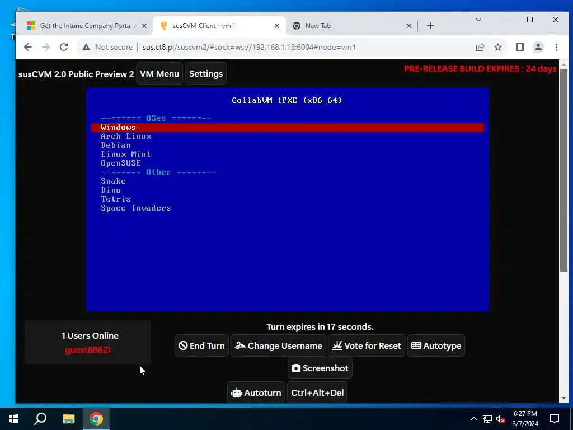This screenshot has width=573, height=430.
Task: Switch to Get the Intune Company Portal tab
Action: [87, 26]
